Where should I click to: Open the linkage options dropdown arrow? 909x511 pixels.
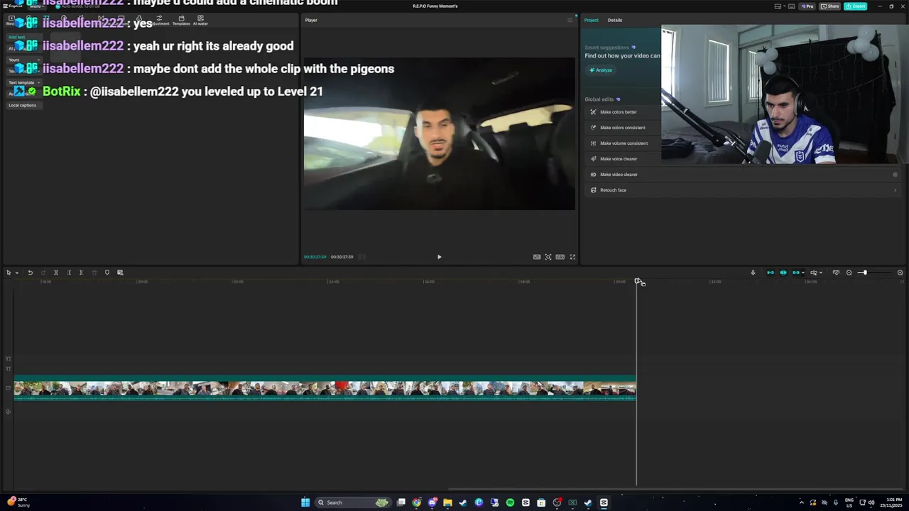(x=803, y=273)
